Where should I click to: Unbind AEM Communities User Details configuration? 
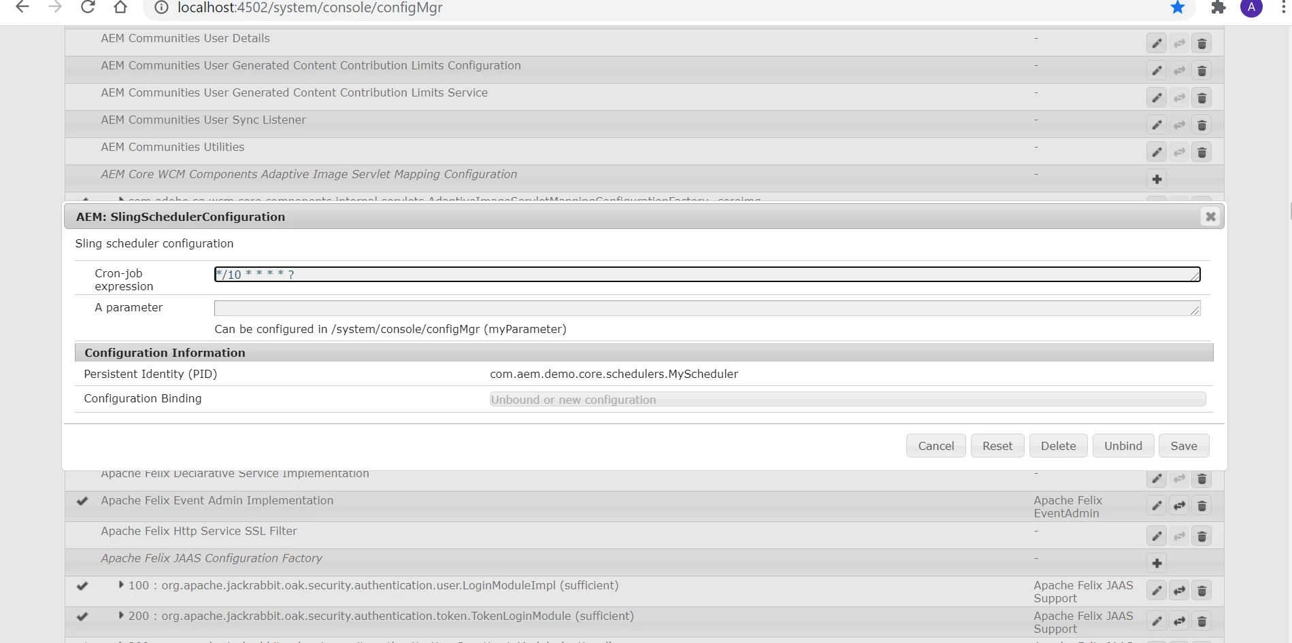[1179, 44]
